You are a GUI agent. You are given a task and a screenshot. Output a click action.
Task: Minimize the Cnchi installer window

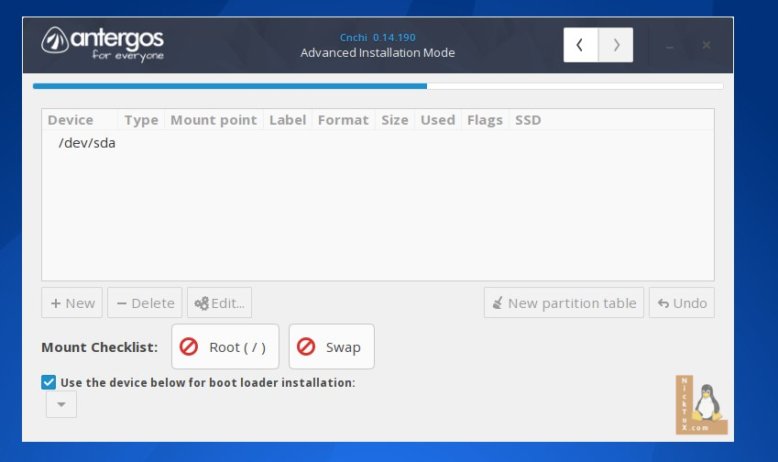click(x=671, y=45)
